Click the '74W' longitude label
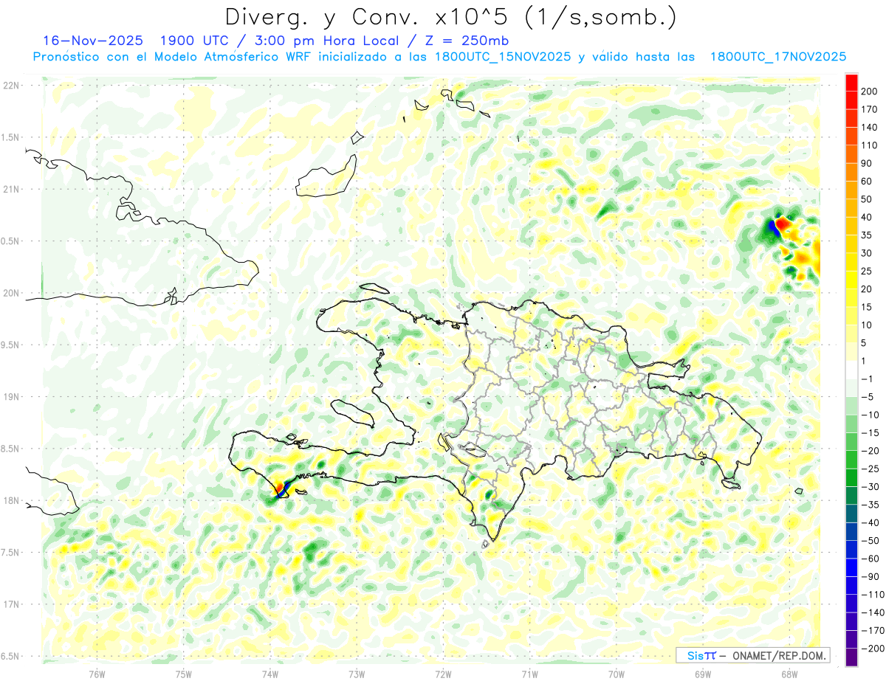The width and height of the screenshot is (886, 684). 270,674
